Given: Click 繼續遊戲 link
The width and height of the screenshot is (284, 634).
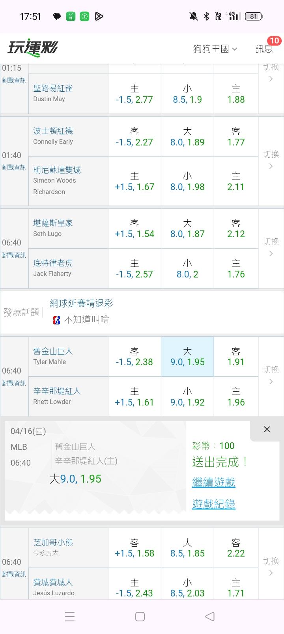Looking at the screenshot, I should click(x=213, y=482).
